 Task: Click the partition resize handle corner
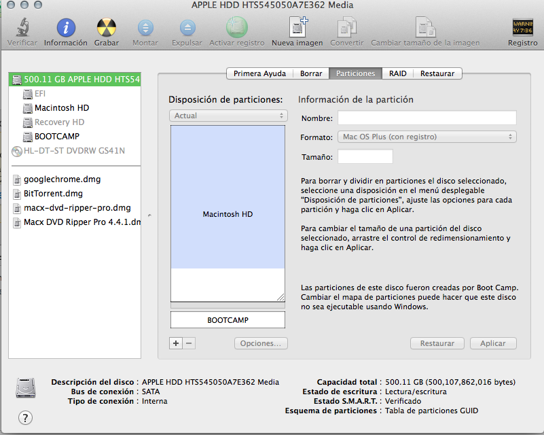tap(280, 297)
